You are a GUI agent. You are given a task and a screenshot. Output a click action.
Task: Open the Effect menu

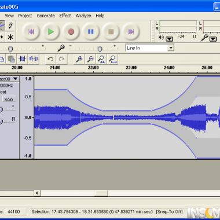point(65,16)
